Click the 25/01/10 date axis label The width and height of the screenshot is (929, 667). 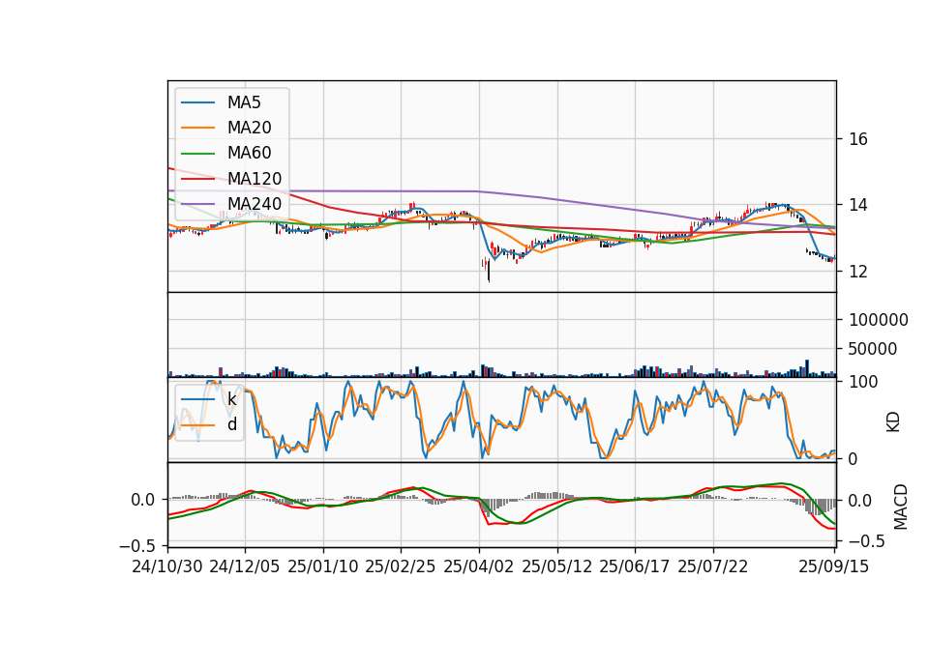(323, 566)
